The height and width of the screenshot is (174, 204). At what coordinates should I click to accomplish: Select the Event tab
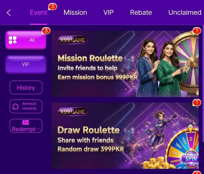coord(39,12)
